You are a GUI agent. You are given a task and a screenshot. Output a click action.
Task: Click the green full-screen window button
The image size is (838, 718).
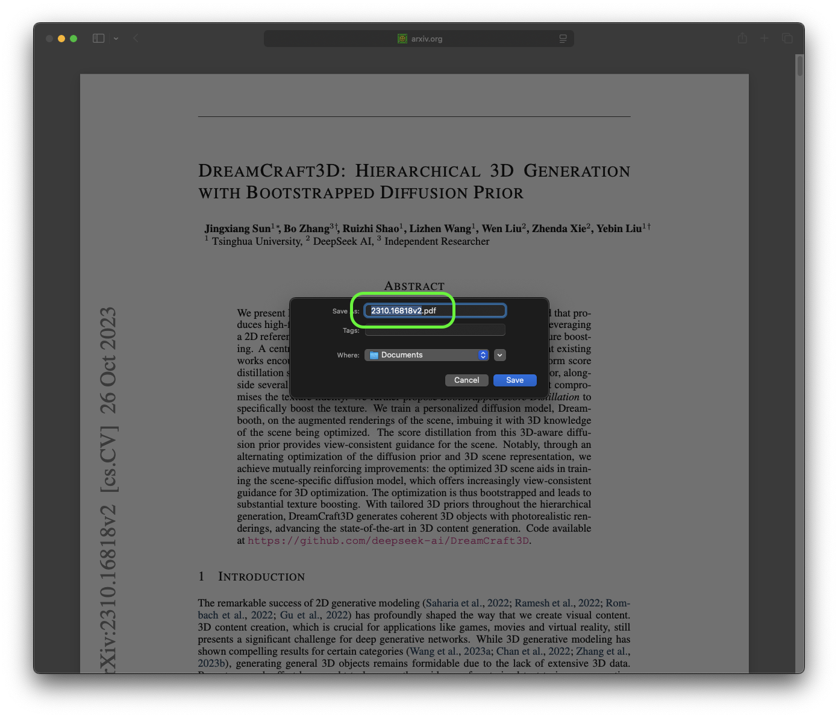[x=73, y=39]
